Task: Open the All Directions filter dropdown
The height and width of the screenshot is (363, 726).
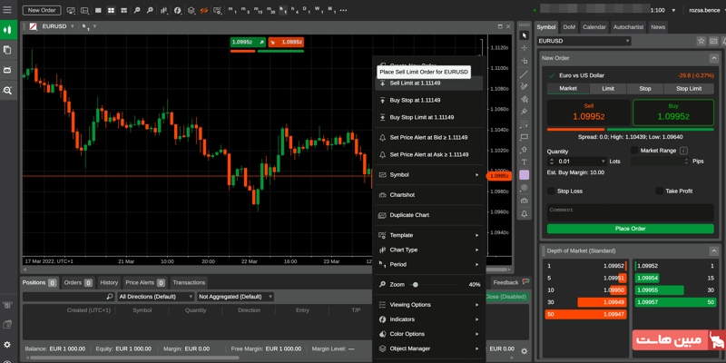Action: click(155, 297)
